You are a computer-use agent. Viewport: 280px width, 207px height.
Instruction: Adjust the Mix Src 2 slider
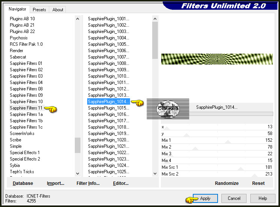(x=217, y=174)
